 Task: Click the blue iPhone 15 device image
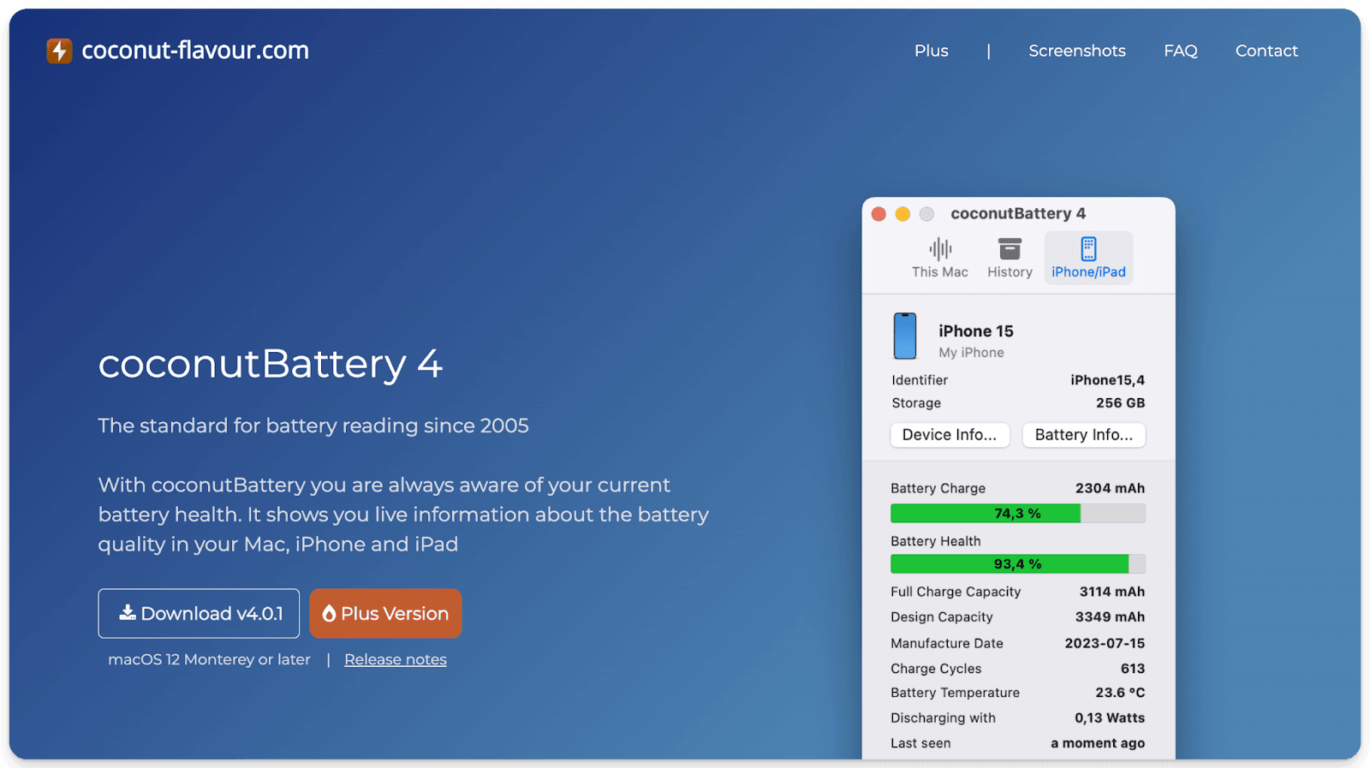point(905,336)
